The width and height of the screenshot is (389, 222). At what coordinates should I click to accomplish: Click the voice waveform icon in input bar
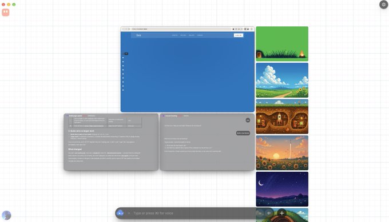(269, 213)
